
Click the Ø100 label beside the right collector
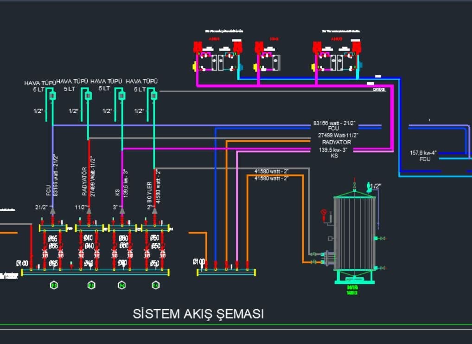click(199, 262)
